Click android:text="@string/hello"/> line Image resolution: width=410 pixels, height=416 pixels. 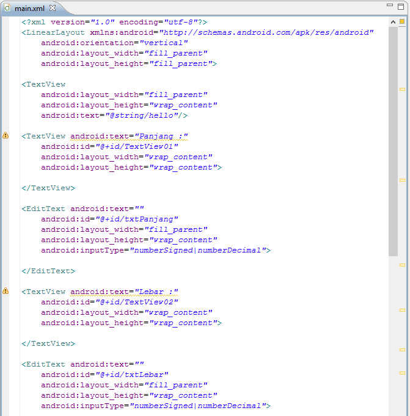114,115
